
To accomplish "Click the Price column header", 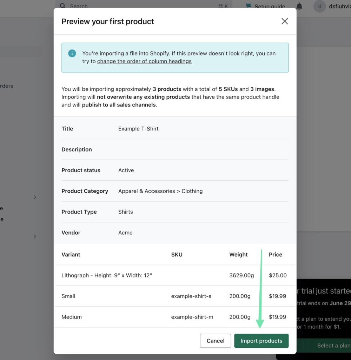I will 275,255.
